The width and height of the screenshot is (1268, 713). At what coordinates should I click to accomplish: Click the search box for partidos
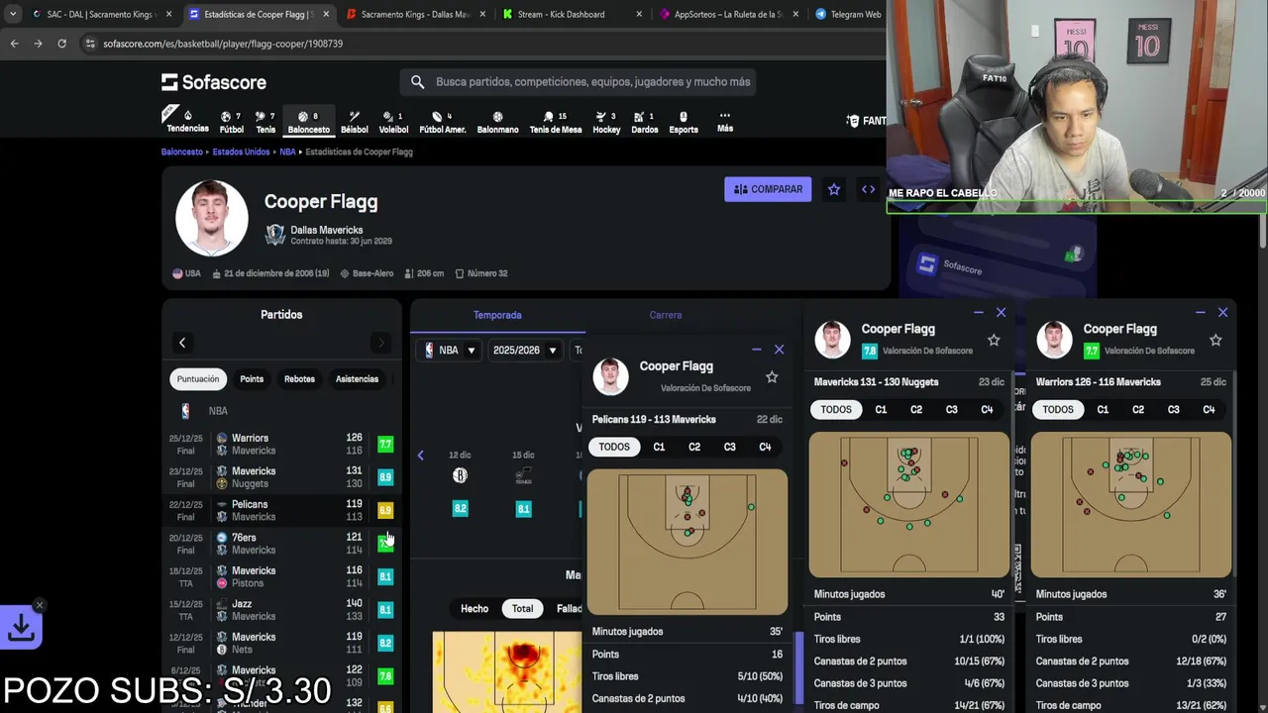pyautogui.click(x=580, y=82)
